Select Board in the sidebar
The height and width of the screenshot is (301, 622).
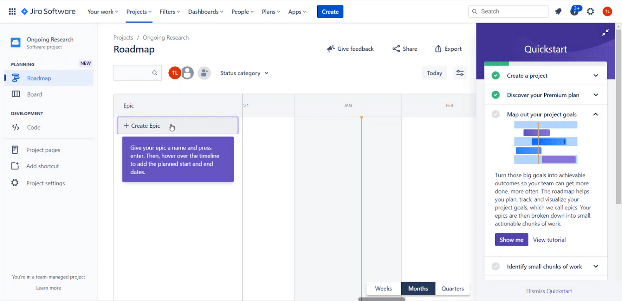[x=49, y=94]
